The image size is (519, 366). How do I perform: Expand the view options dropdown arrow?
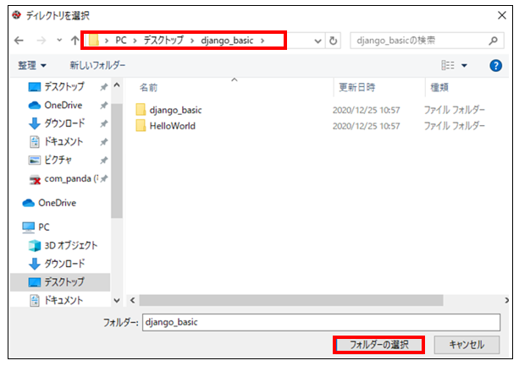coord(464,65)
